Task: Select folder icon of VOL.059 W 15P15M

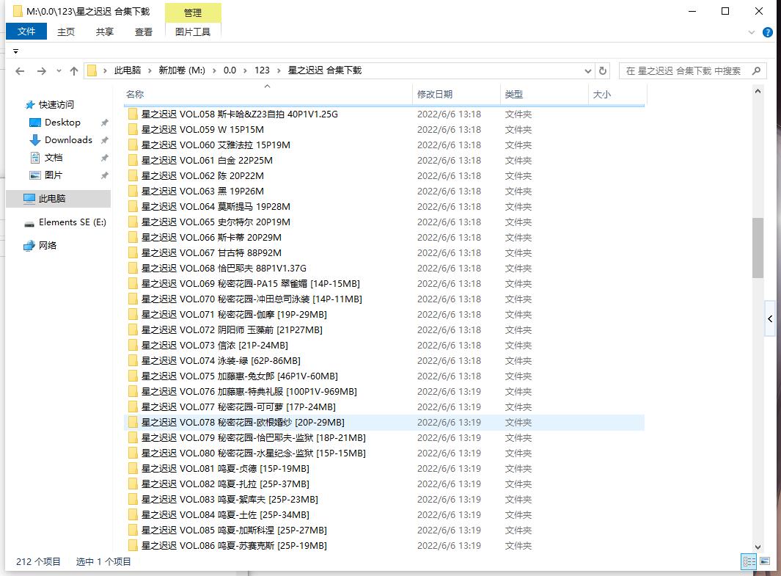Action: coord(133,130)
